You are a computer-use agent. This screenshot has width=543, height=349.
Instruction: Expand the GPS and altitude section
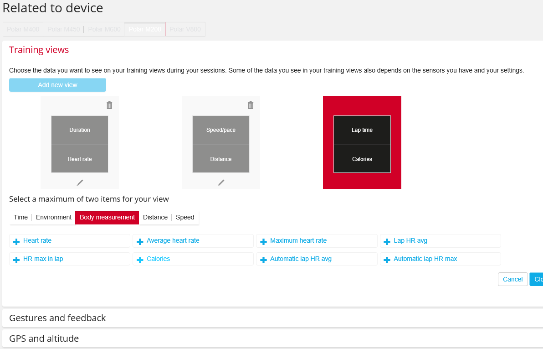(44, 339)
